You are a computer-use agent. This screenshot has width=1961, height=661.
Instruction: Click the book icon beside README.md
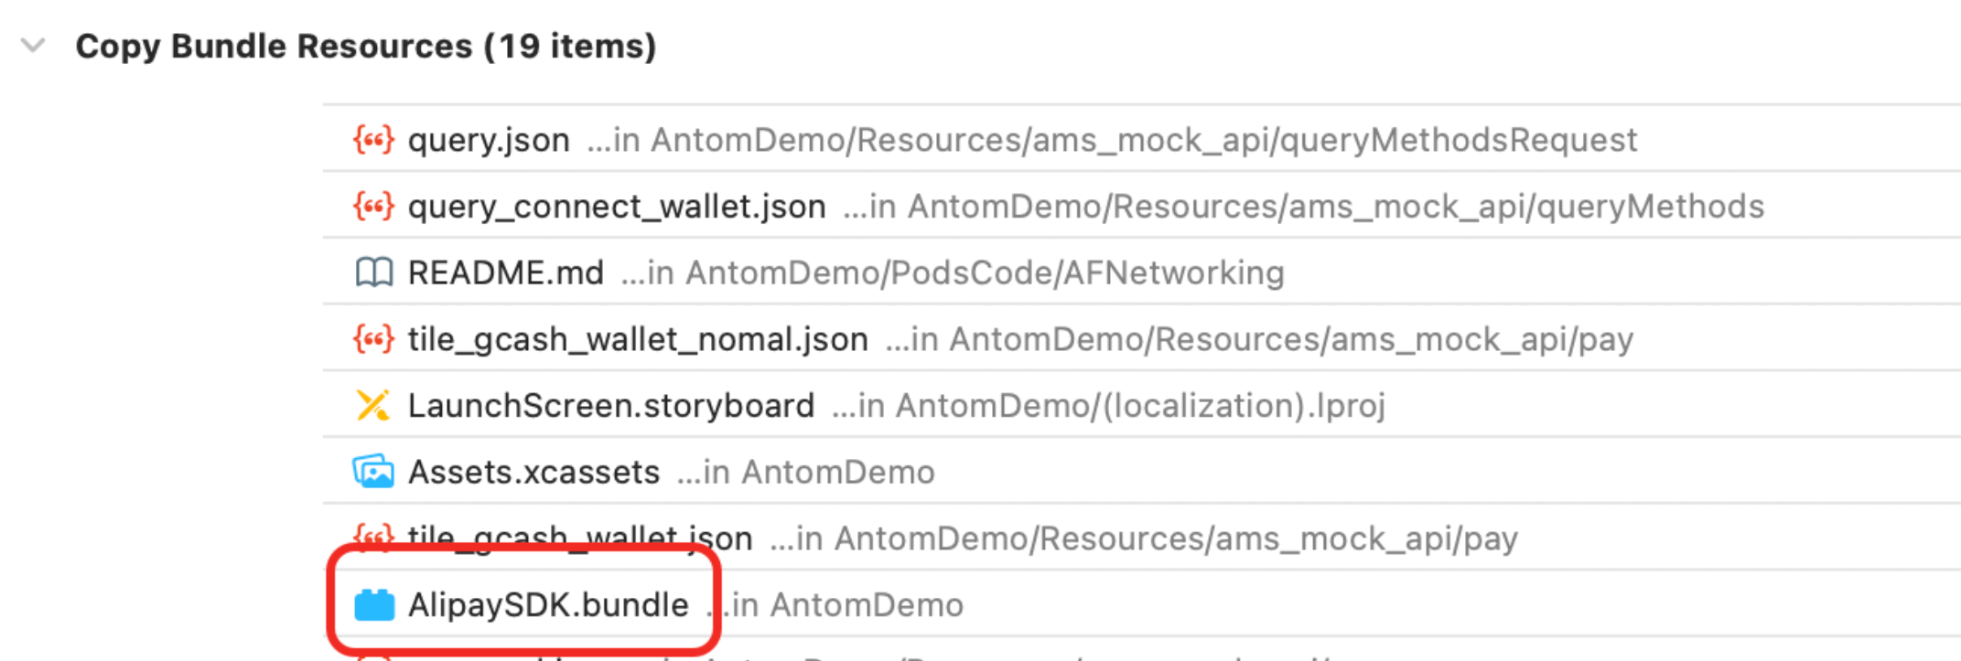[x=373, y=272]
